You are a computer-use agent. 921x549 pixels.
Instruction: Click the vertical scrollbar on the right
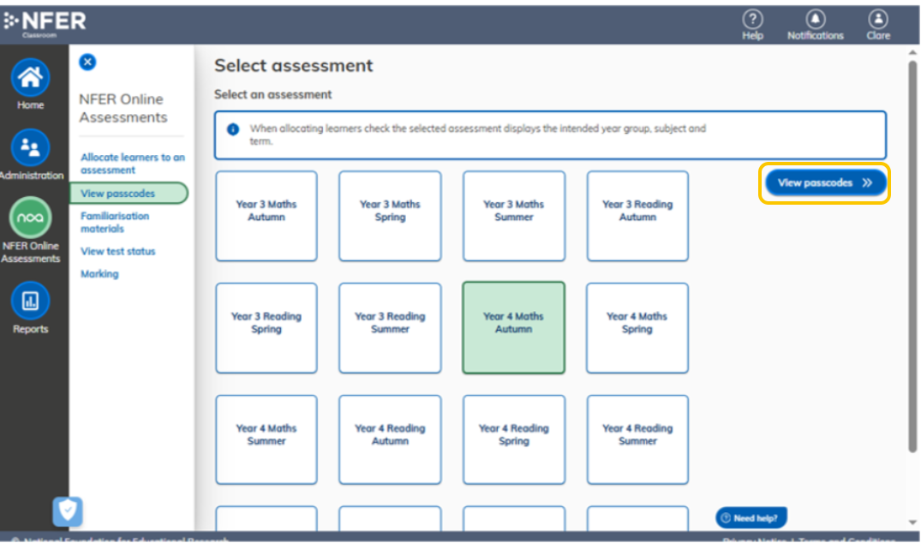[x=912, y=257]
